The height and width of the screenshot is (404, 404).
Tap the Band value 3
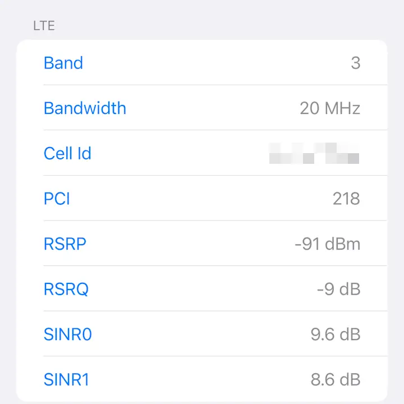coord(356,63)
